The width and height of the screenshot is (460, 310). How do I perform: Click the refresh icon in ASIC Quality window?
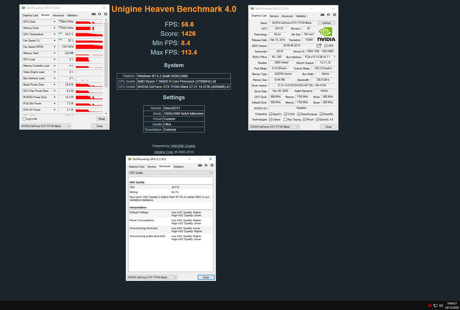[x=206, y=165]
